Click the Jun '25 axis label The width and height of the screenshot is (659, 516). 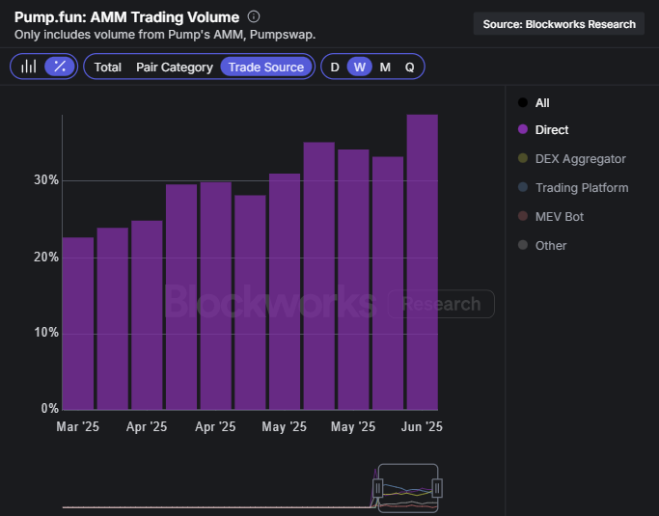point(422,427)
